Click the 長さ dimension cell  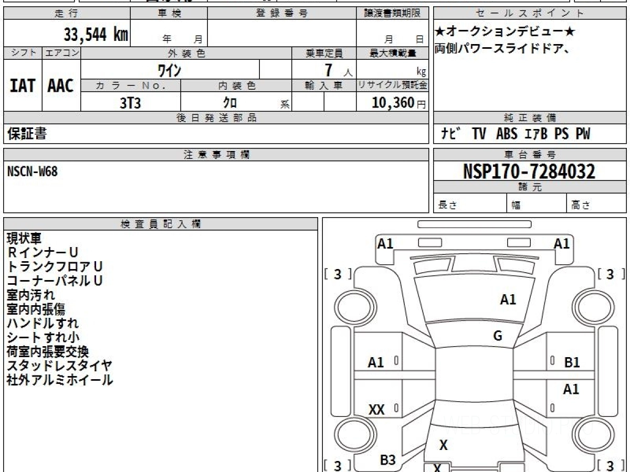[x=470, y=203]
